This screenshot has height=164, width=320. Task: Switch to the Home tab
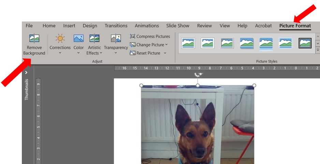pyautogui.click(x=49, y=26)
